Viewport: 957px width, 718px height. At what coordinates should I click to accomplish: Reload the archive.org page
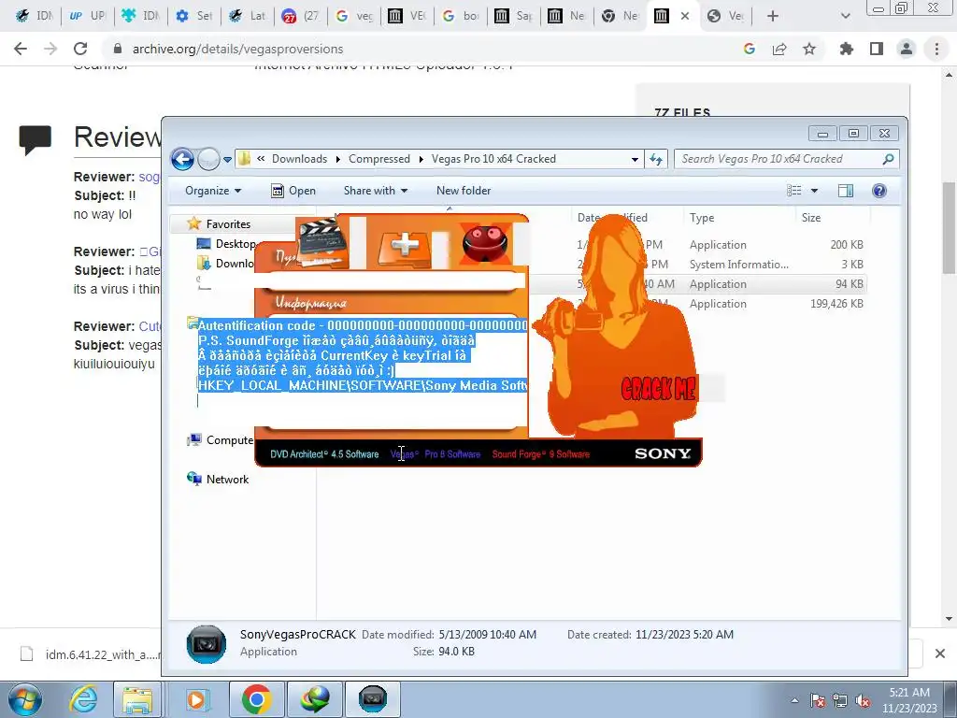click(x=80, y=49)
